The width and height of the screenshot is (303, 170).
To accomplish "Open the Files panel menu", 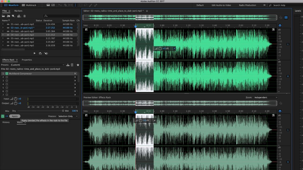I will [x=9, y=11].
